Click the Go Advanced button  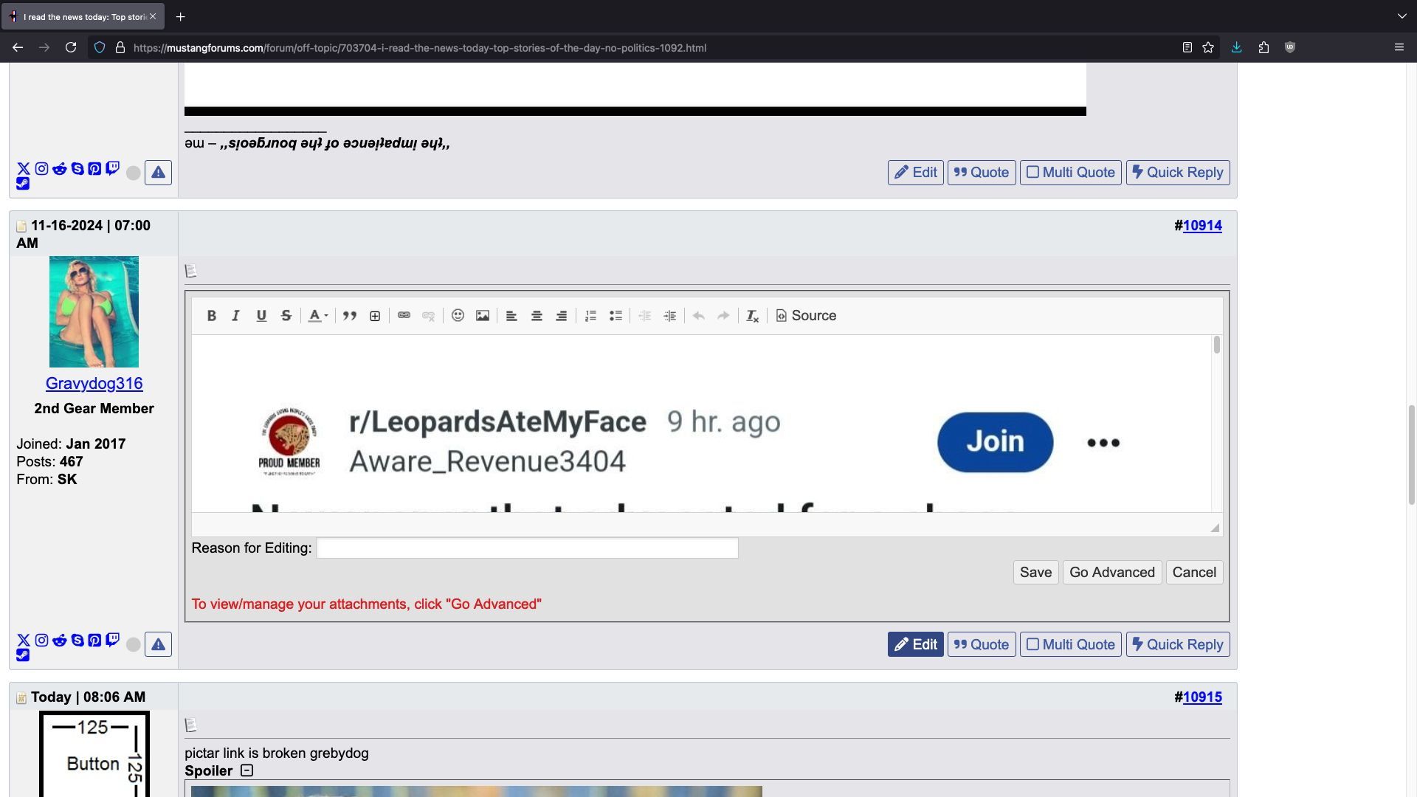[1111, 573]
